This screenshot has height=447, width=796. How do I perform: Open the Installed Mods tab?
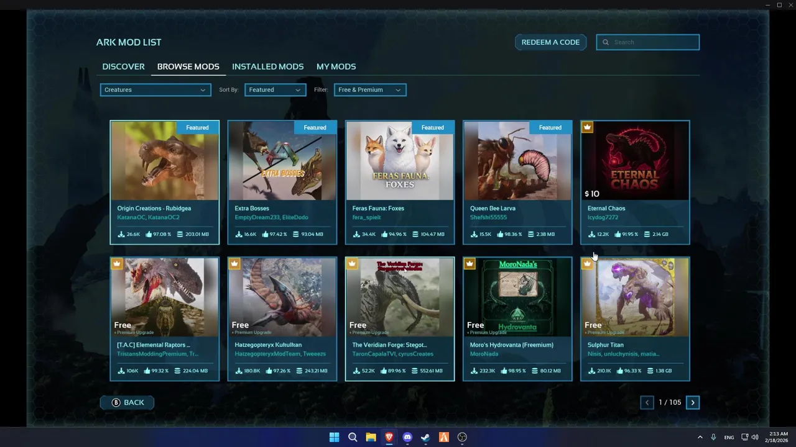coord(267,66)
